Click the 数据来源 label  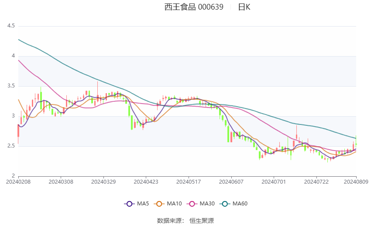pyautogui.click(x=169, y=221)
